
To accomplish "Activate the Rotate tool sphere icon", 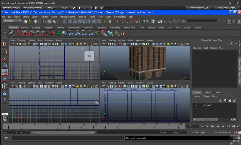I will (5, 72).
